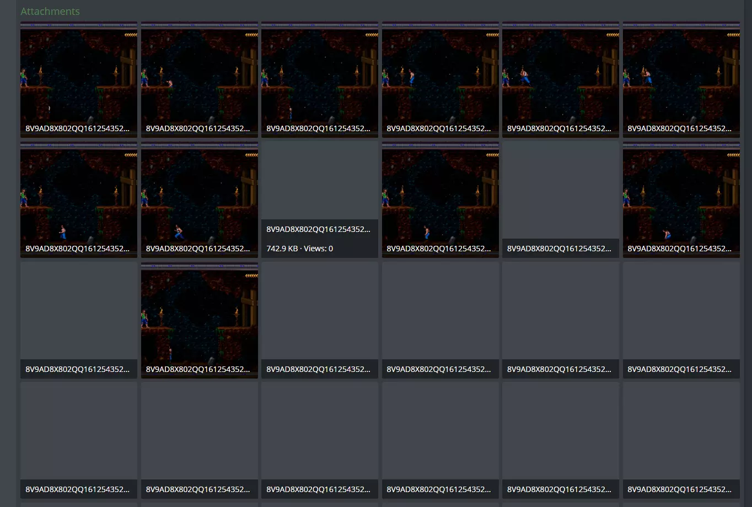Open fourth-row, fourth-column unloaded attachment

[441, 441]
